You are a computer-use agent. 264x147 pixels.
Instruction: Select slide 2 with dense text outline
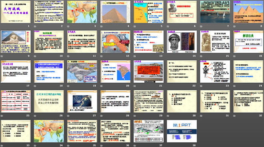click(x=49, y=12)
